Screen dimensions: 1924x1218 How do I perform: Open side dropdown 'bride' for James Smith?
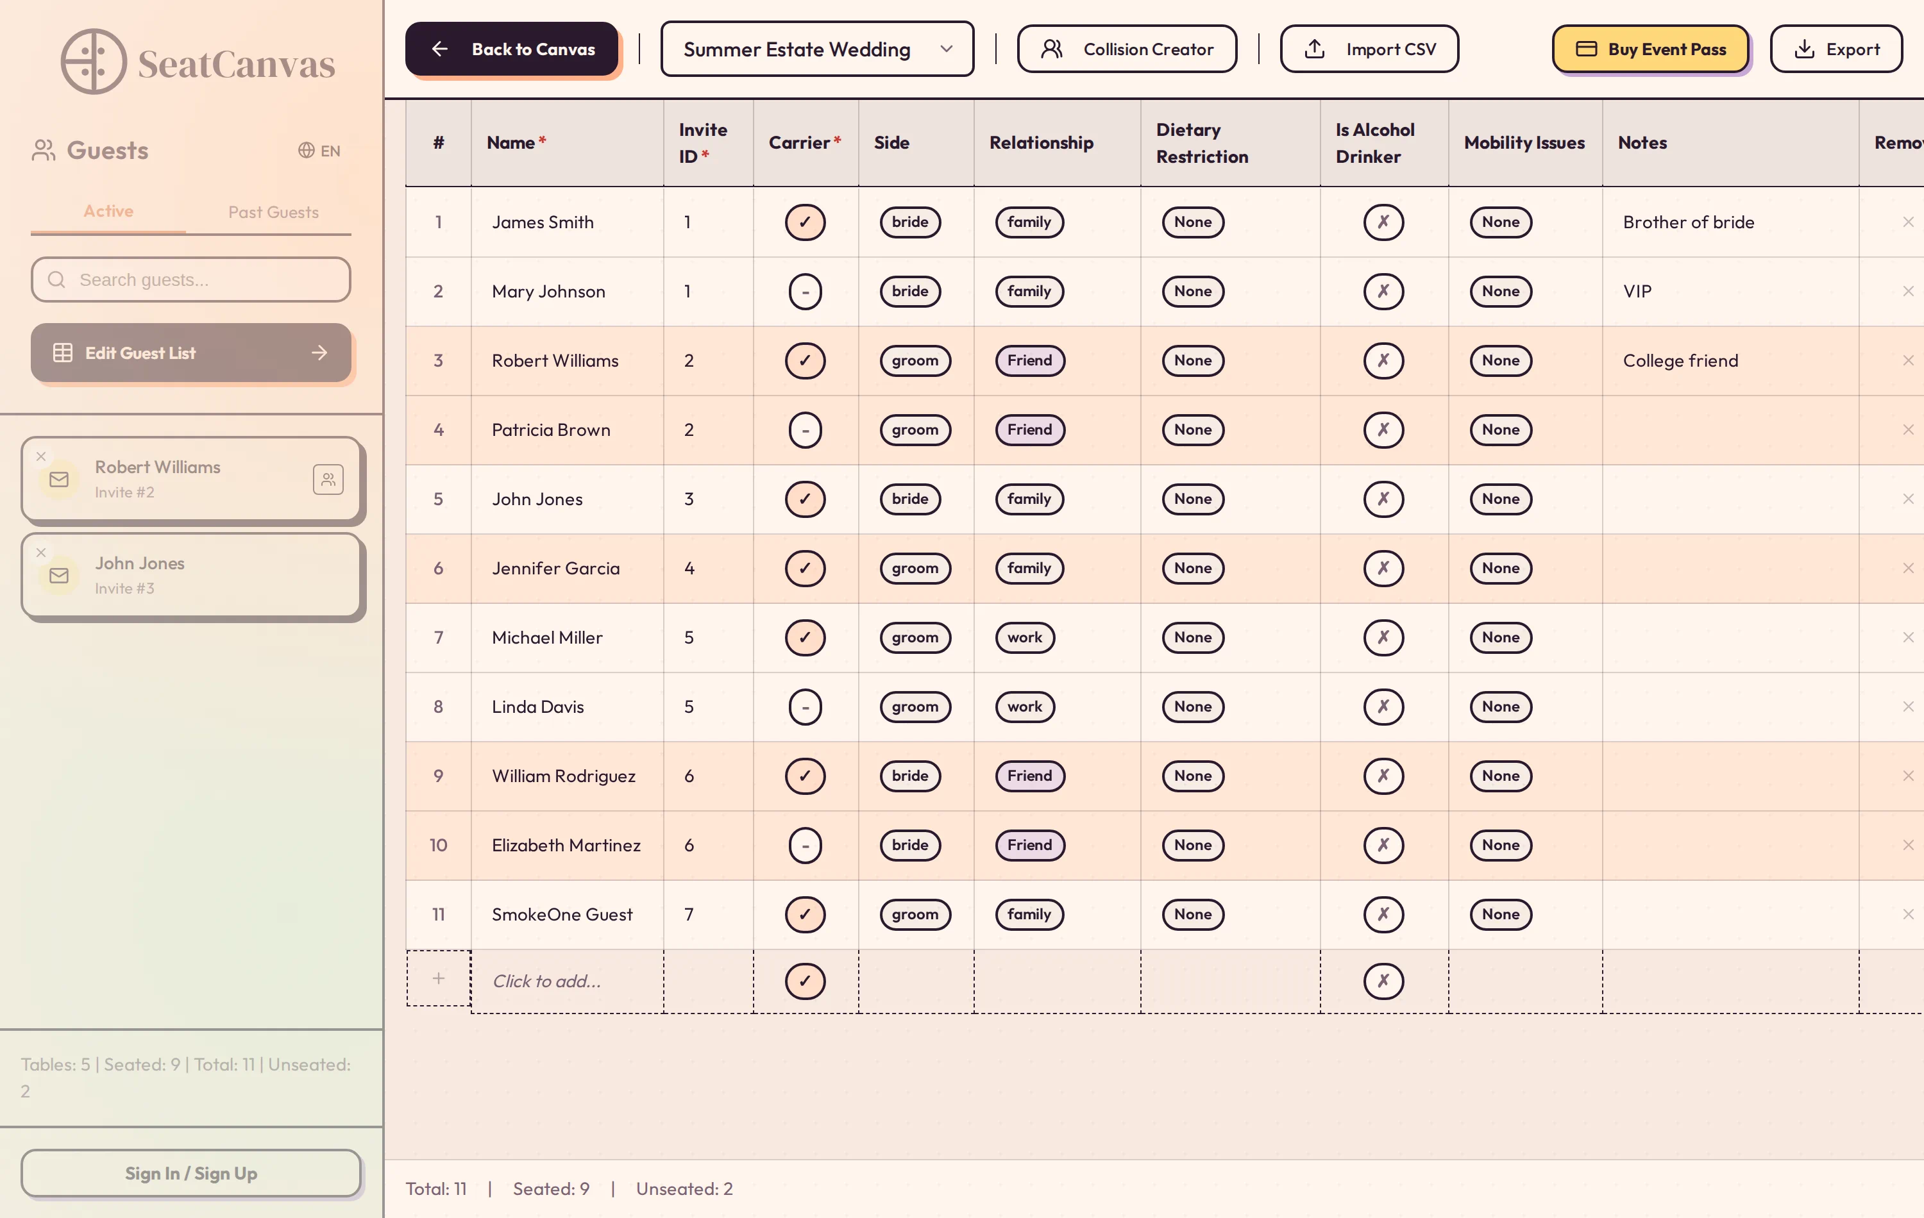(910, 222)
